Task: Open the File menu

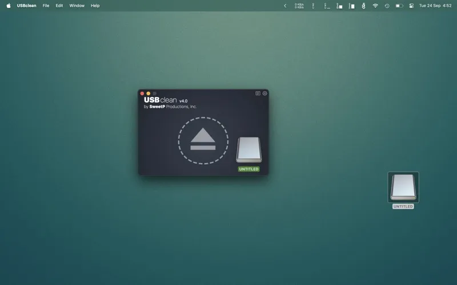Action: coord(46,6)
